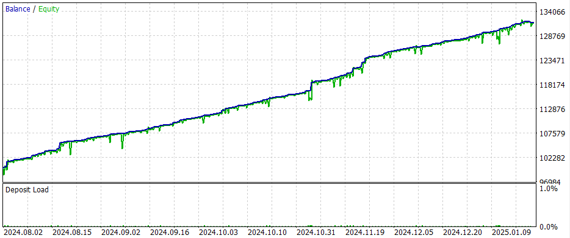Select the 118174 axis value
This screenshot has height=238, width=570.
[x=553, y=85]
